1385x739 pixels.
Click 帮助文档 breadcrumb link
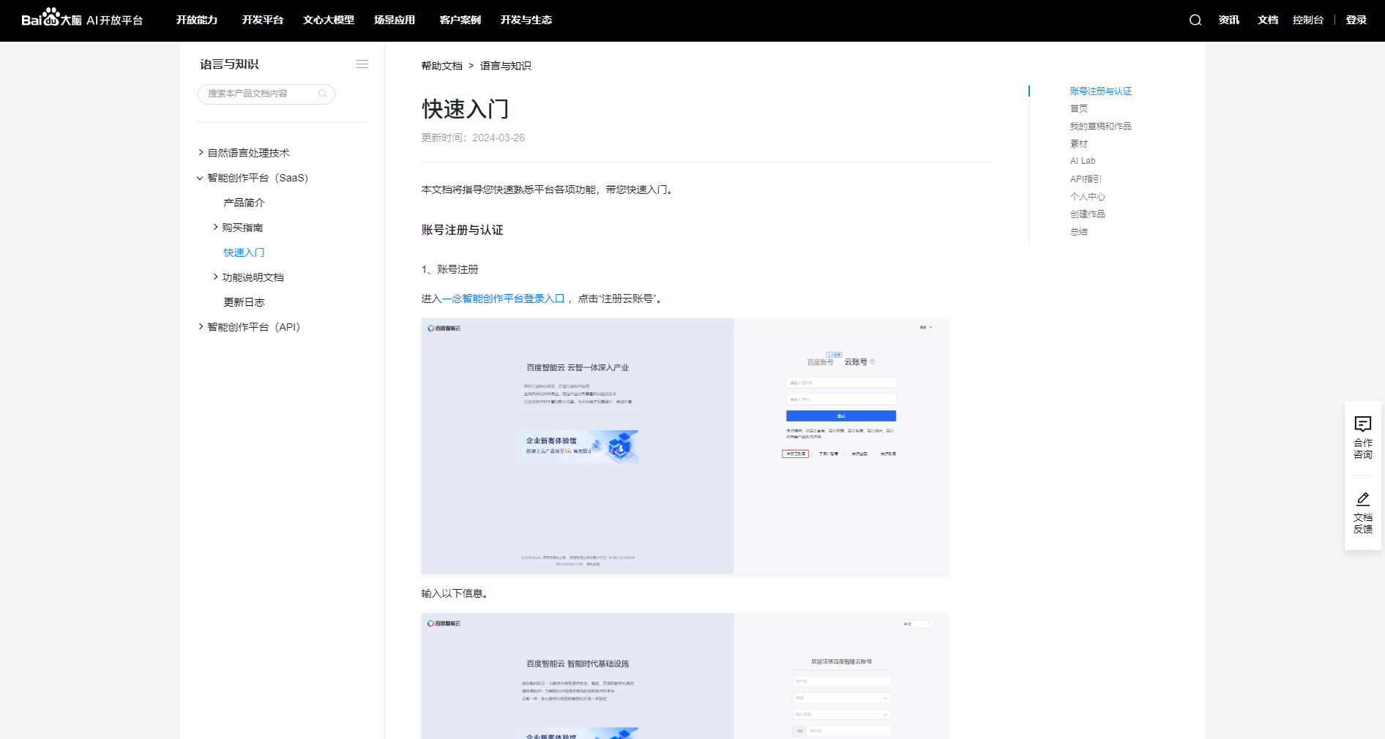point(441,66)
